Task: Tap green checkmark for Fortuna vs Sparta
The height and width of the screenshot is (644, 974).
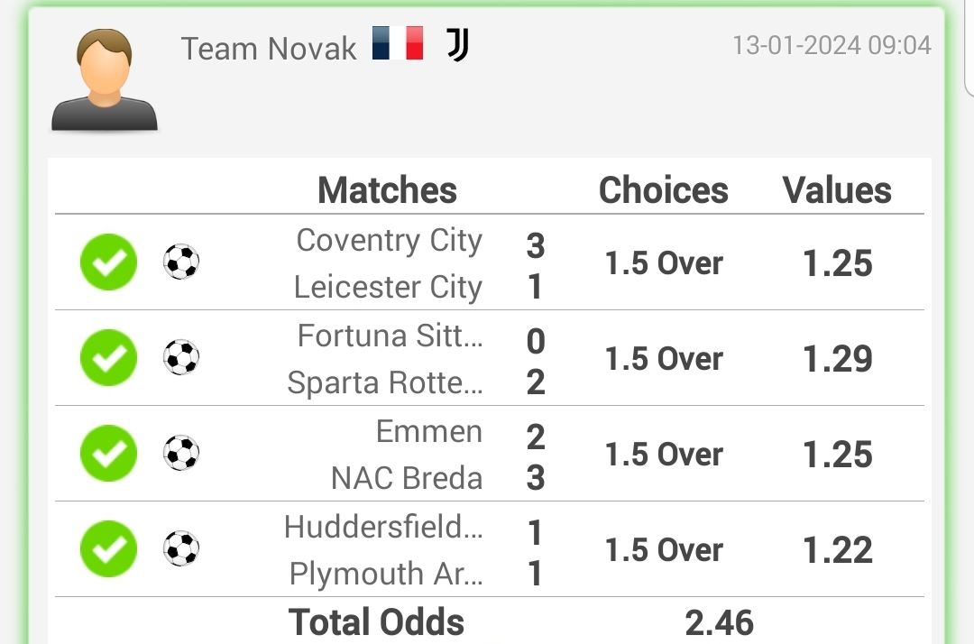Action: (x=109, y=358)
